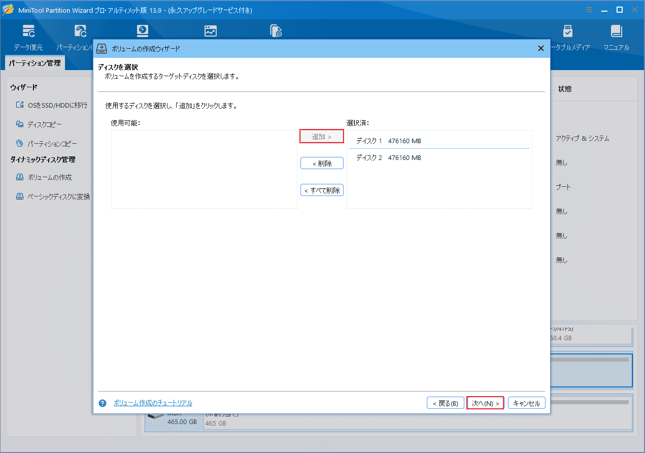Click the 状態 column header
Screen dimensions: 645x453
point(565,88)
